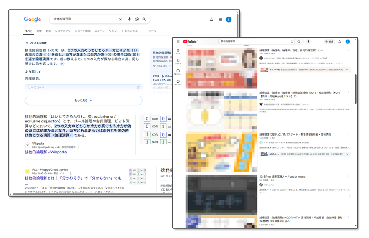369x238 pixels.
Task: Open the YouTube account avatar
Action: 348,42
